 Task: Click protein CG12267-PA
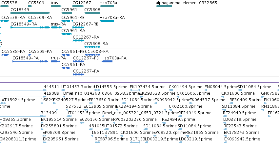pyautogui.click(x=79, y=74)
